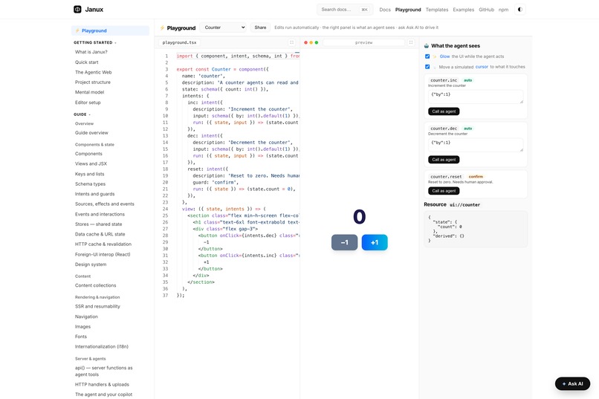Click the counter.inc JSON input box
This screenshot has width=599, height=399.
[476, 97]
